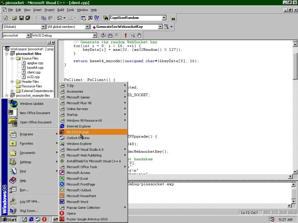298x223 pixels.
Task: Click the Save All icon
Action: [28, 18]
